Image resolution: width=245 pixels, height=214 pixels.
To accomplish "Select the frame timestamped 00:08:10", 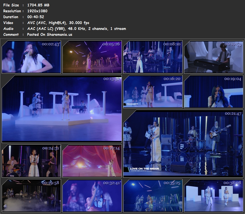I will 153,57.
